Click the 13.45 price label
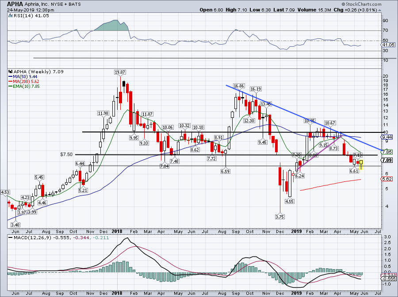 coord(266,104)
